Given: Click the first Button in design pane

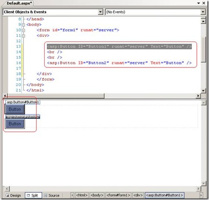Looking at the screenshot, I should coord(15,109).
